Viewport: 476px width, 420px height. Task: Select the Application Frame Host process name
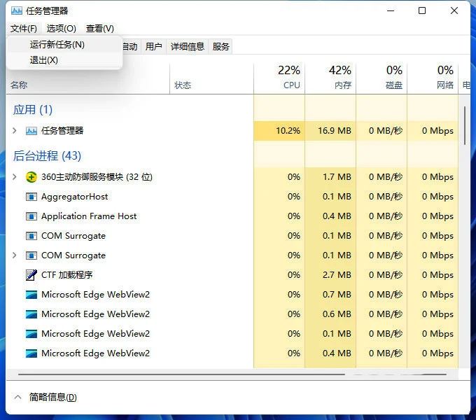89,216
